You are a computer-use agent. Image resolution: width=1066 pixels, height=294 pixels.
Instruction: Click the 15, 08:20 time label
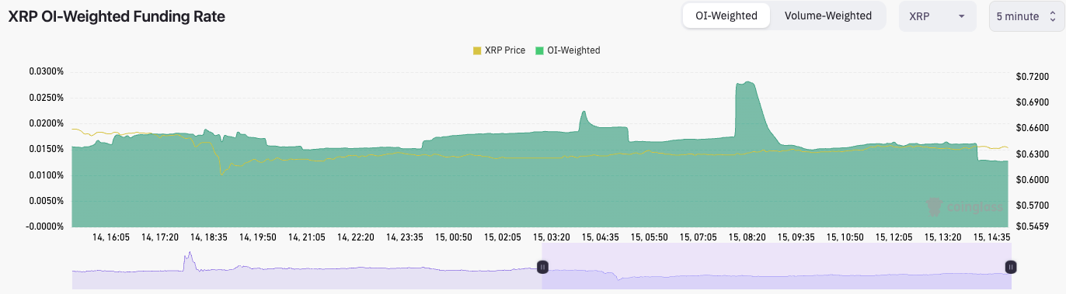747,237
